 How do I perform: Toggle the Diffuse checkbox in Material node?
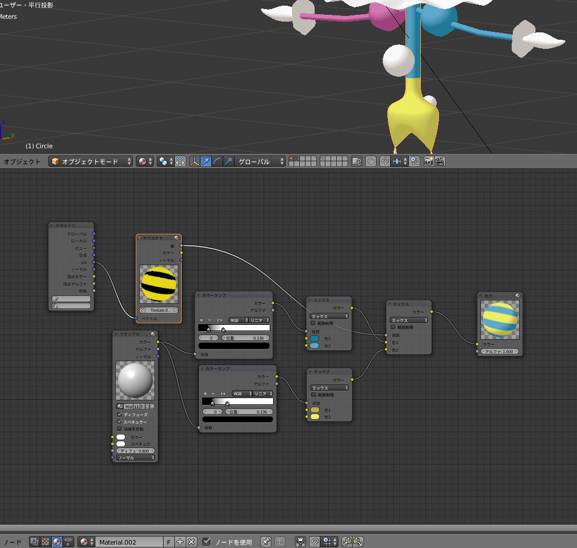click(x=119, y=415)
